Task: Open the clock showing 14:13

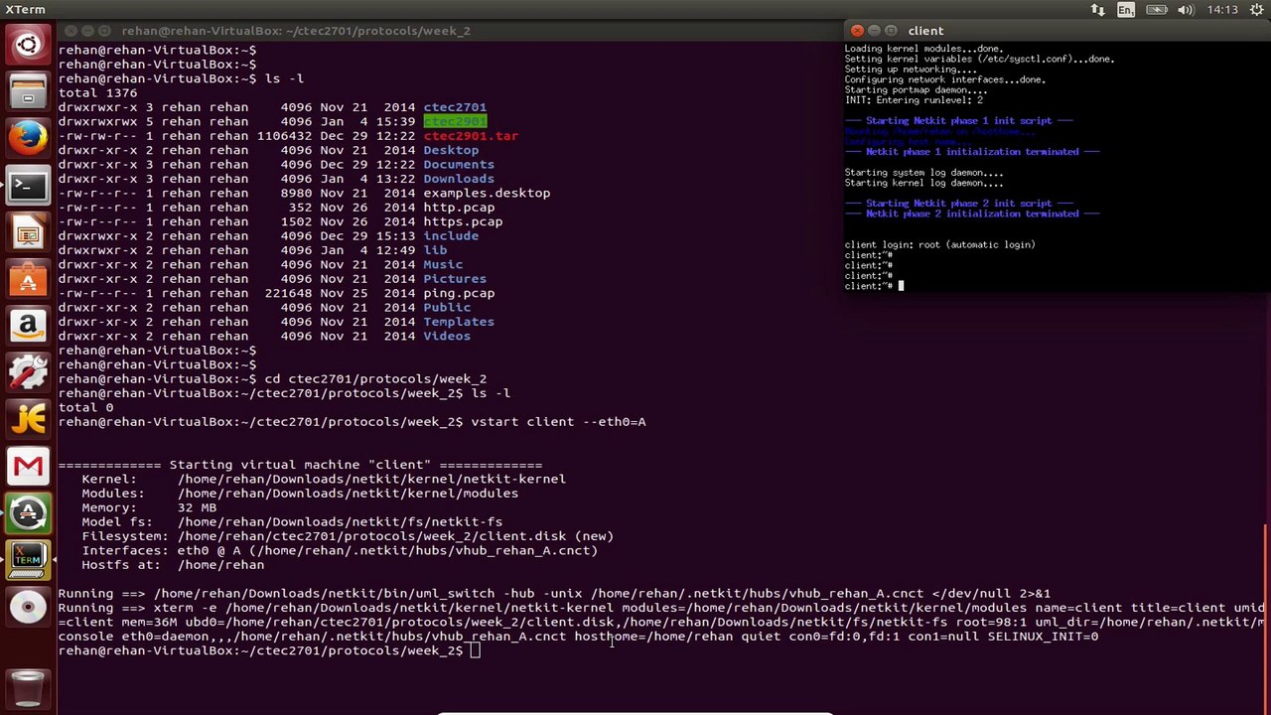Action: click(1222, 10)
